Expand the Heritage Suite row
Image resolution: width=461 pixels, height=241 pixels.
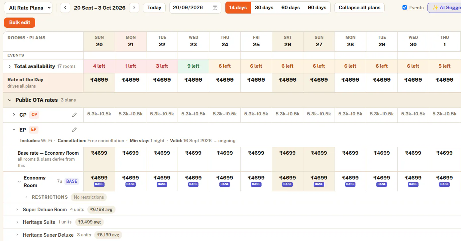coord(17,222)
